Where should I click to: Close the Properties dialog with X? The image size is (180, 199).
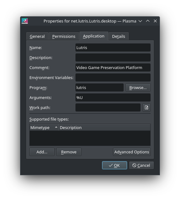pyautogui.click(x=155, y=21)
